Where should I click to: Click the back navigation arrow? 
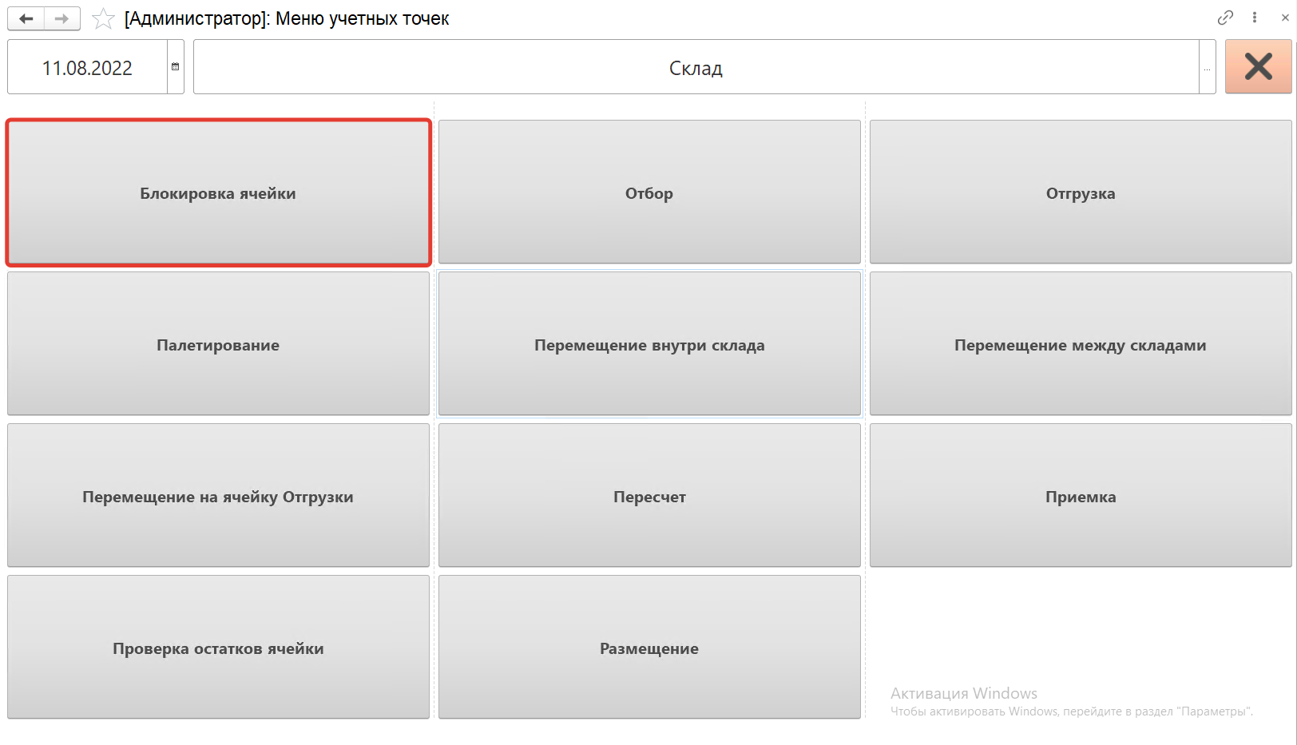coord(26,18)
